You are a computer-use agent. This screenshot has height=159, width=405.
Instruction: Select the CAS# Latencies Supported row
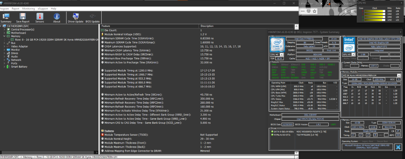198,46
